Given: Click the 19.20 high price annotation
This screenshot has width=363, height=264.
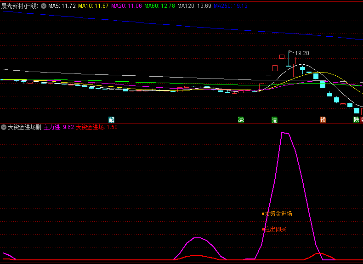Looking at the screenshot, I should click(302, 53).
